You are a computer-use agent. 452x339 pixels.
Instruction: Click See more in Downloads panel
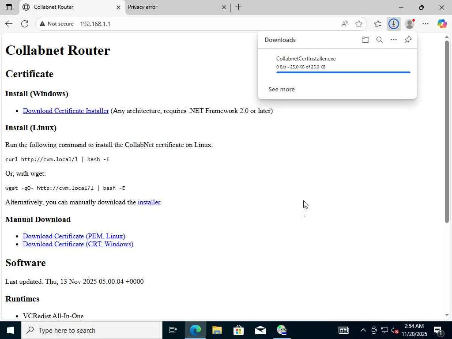[281, 89]
